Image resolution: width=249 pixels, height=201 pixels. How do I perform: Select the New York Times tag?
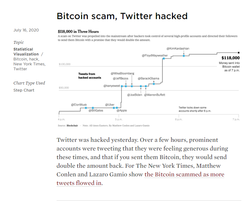pos(29,64)
